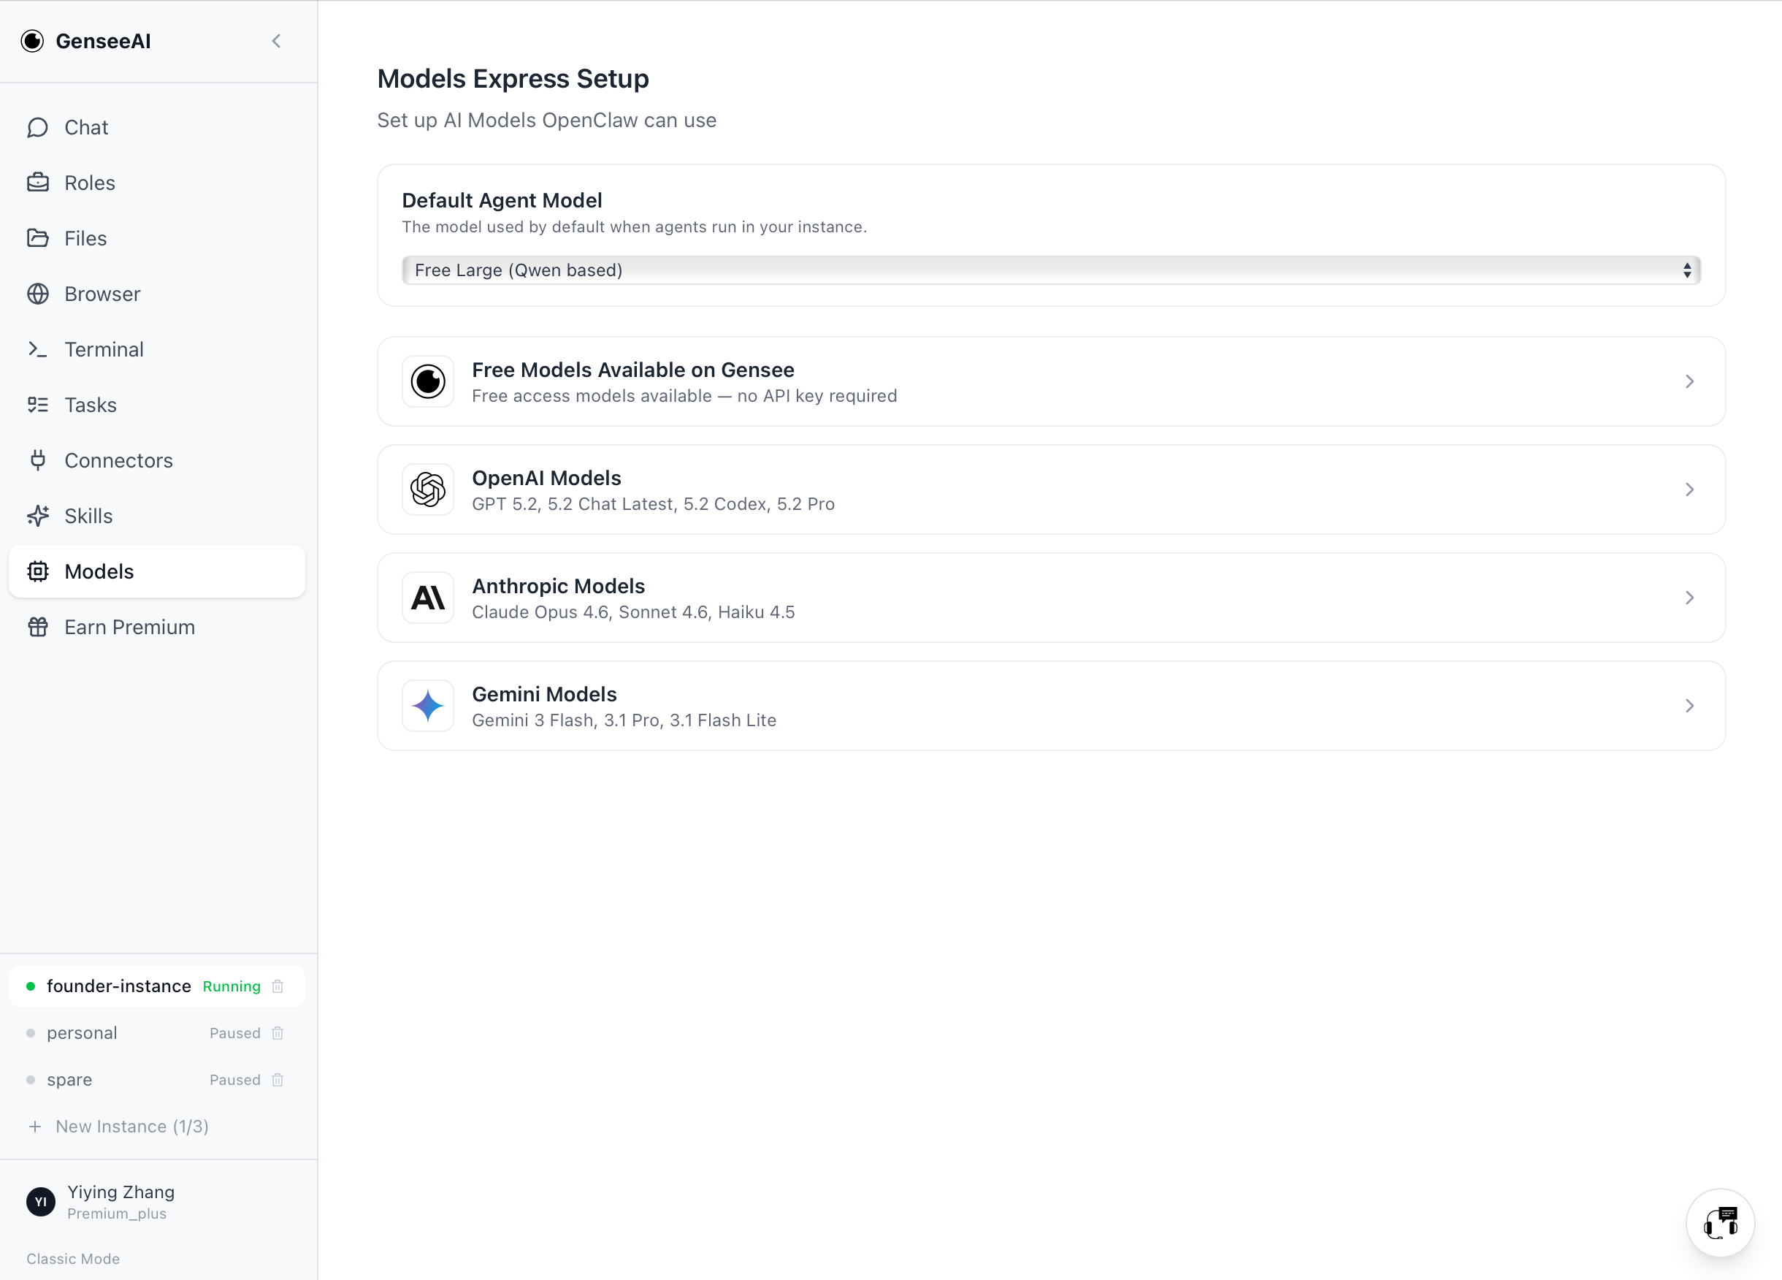This screenshot has height=1280, width=1782.
Task: Click the Chat speech bubble icon
Action: [x=38, y=127]
